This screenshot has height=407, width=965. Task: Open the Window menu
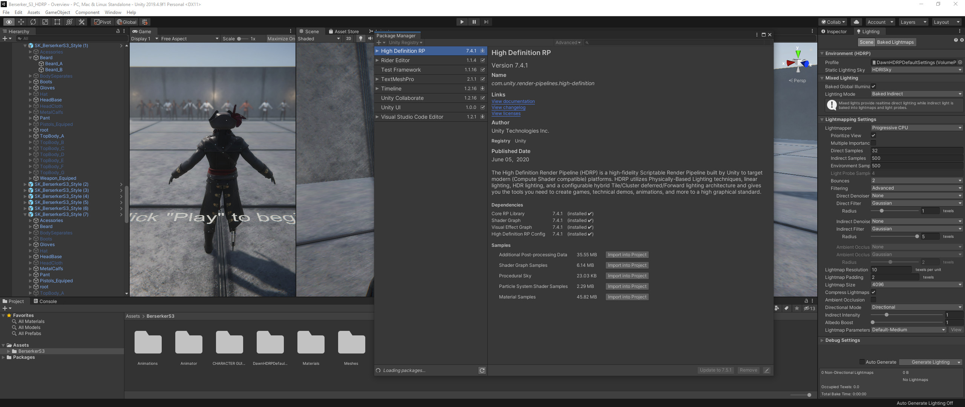(x=113, y=12)
